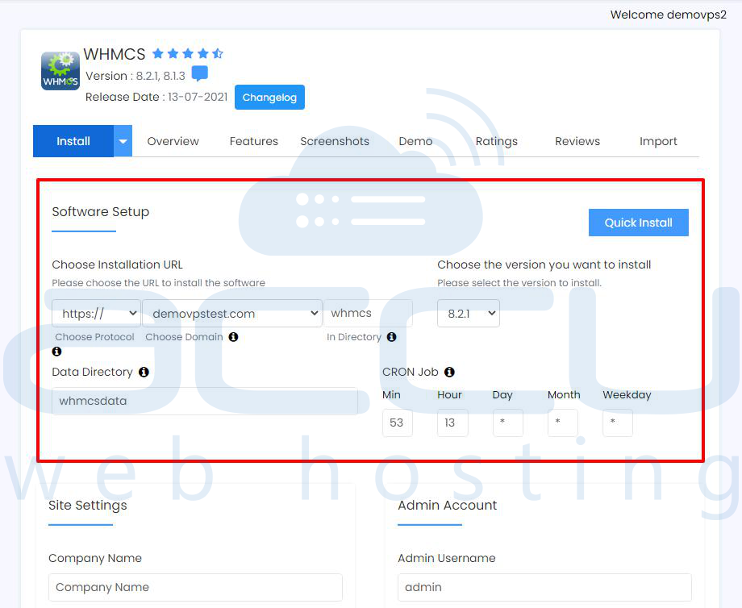
Task: Open the reviews speech bubble icon
Action: tap(200, 74)
